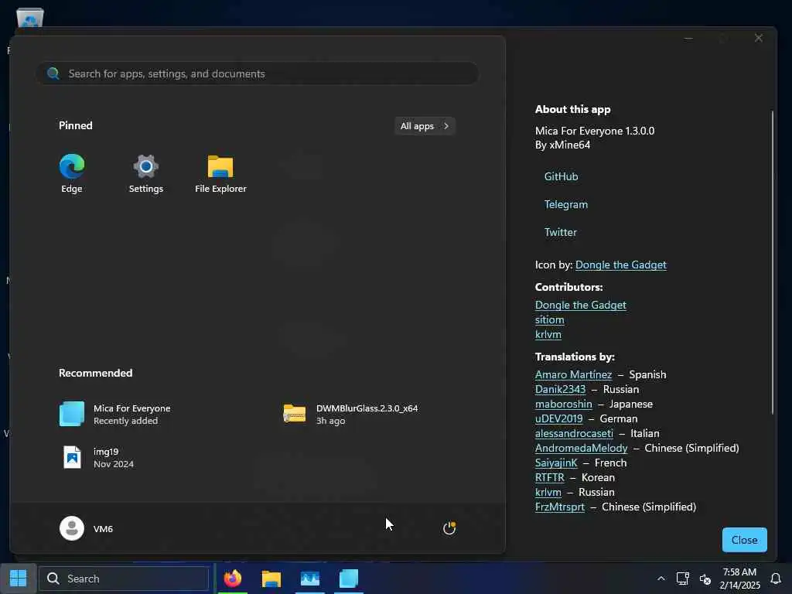The width and height of the screenshot is (792, 594).
Task: Open SaiyajinK translator link
Action: click(x=556, y=463)
